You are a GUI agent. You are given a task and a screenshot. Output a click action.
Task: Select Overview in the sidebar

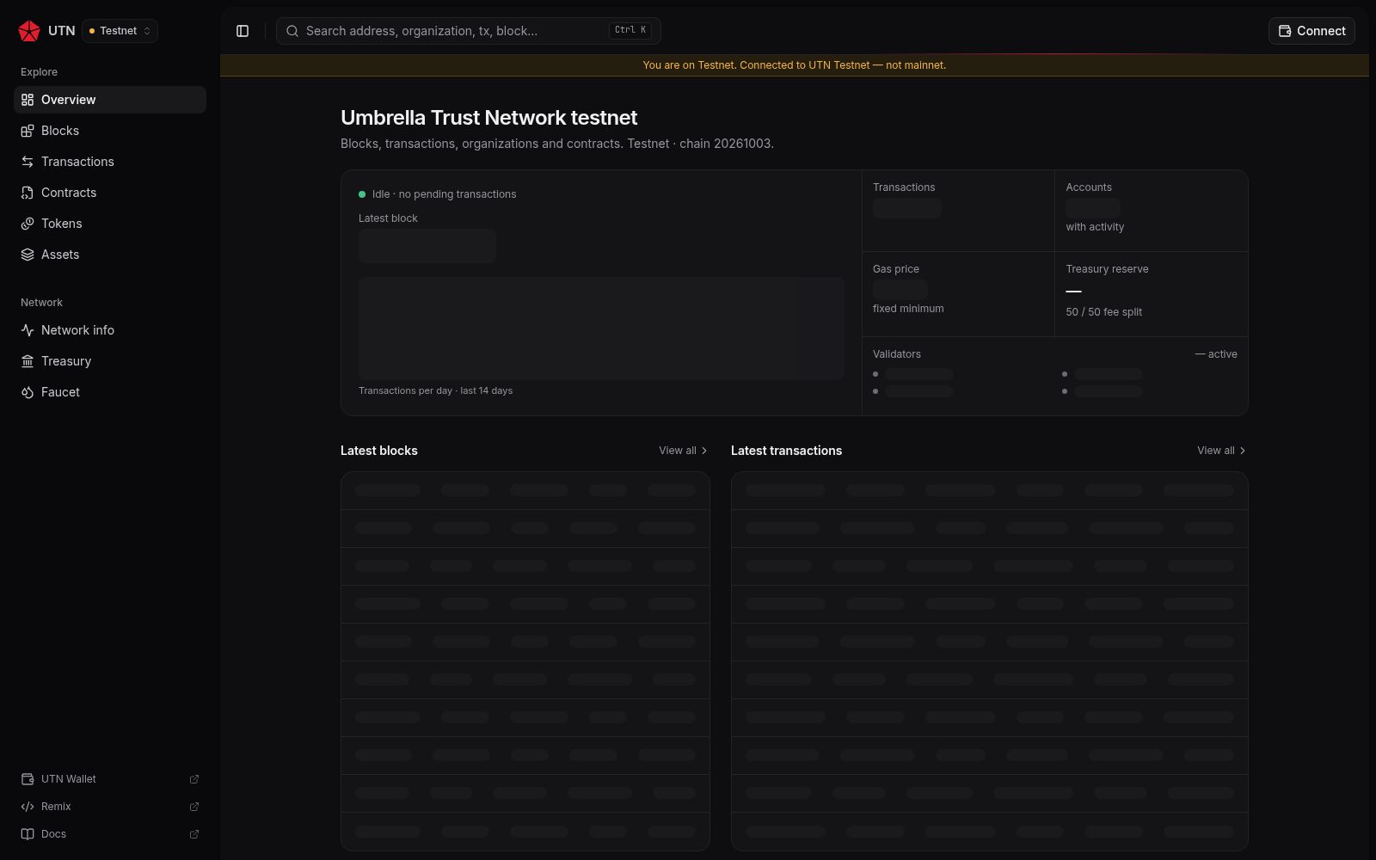click(110, 100)
